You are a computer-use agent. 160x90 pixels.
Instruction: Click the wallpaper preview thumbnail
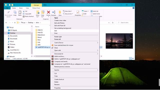coord(119,41)
